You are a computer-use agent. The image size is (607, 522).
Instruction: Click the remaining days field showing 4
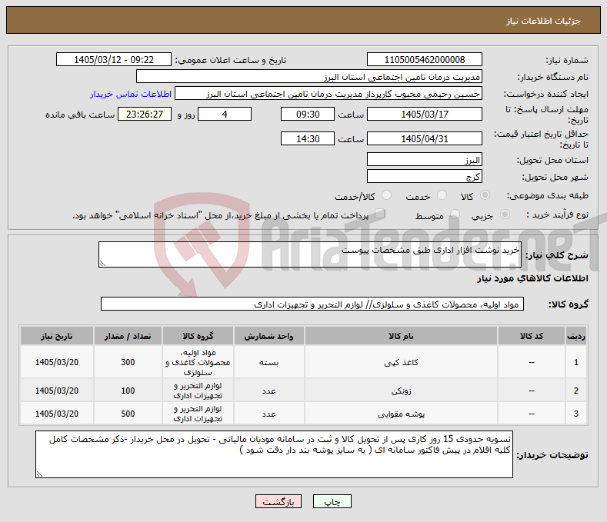pos(225,114)
